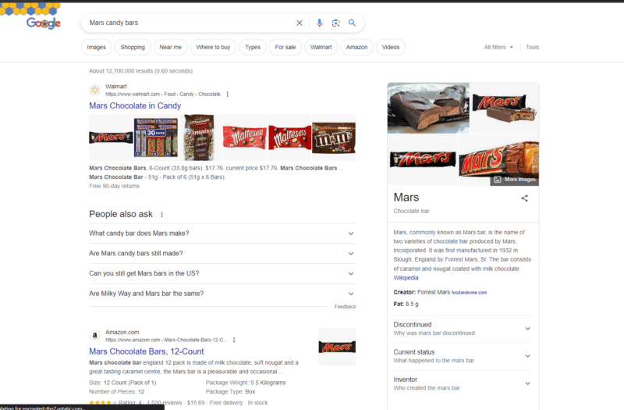Open three-dot menu next to Amazon result

coord(233,340)
